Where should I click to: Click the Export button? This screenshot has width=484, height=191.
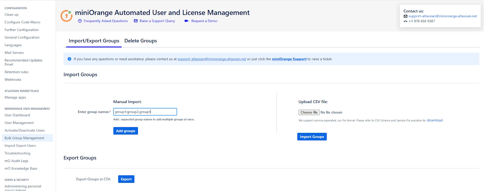tap(126, 179)
